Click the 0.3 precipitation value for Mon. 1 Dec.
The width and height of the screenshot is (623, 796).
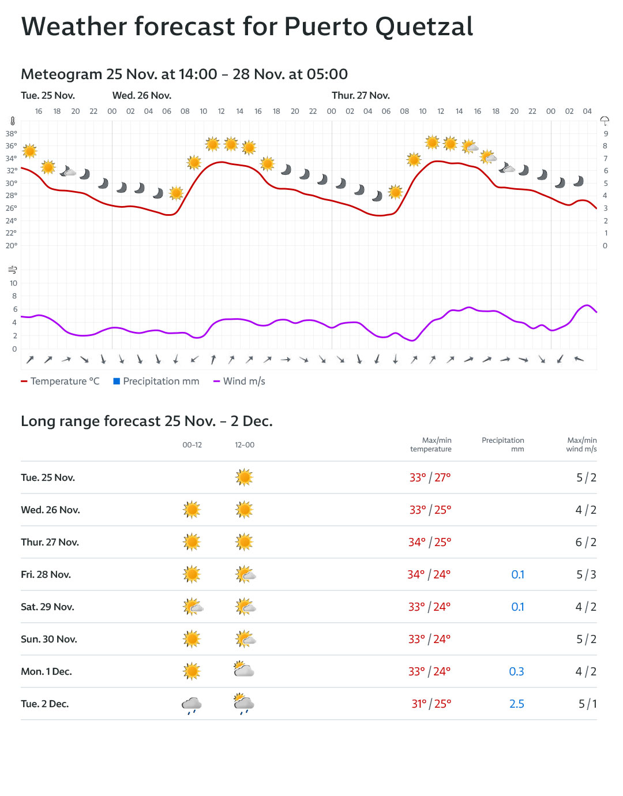(x=516, y=671)
